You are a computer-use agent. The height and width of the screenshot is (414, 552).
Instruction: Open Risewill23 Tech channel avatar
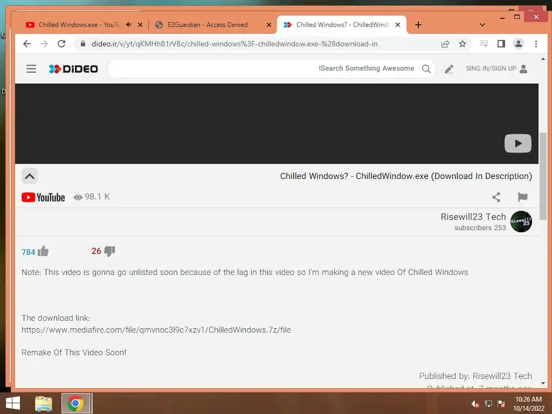click(521, 222)
